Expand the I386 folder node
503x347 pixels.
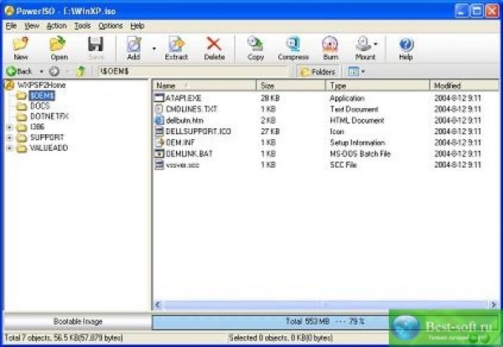(x=9, y=127)
